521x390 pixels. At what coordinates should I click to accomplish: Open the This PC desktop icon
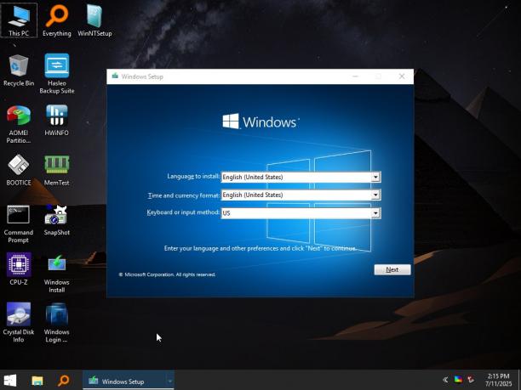19,20
